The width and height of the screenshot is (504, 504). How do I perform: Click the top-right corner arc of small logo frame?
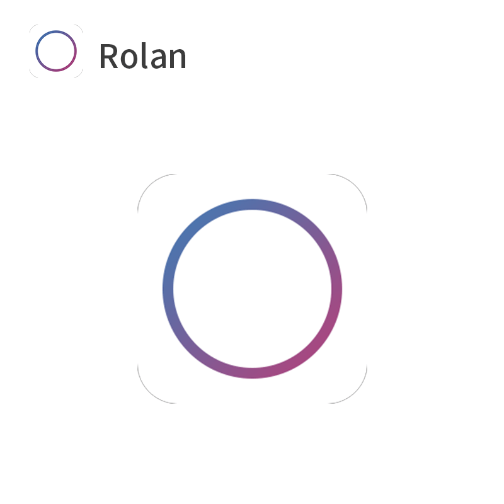pos(79,28)
